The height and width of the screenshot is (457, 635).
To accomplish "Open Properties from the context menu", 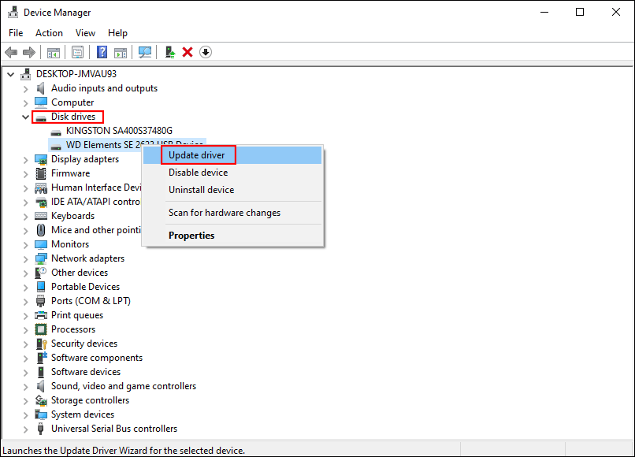I will [x=191, y=236].
